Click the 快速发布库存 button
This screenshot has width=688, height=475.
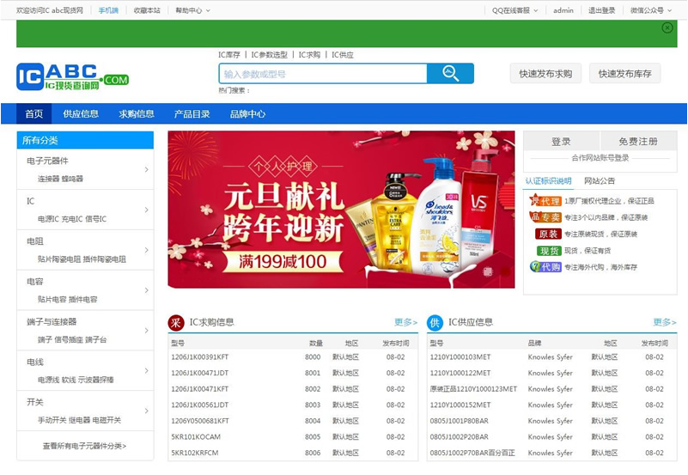point(624,74)
